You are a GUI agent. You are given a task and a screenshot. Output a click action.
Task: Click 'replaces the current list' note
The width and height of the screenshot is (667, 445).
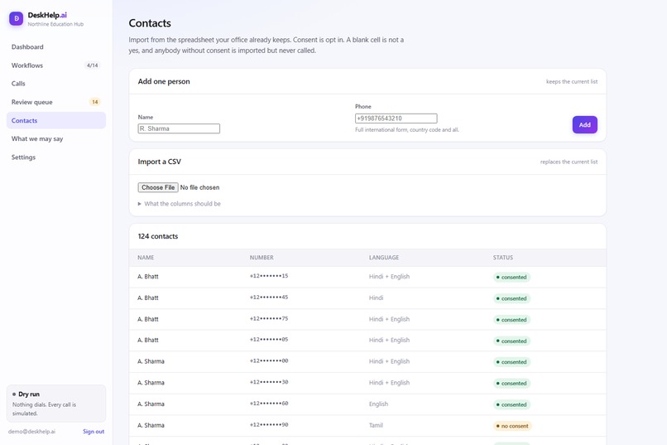(569, 162)
